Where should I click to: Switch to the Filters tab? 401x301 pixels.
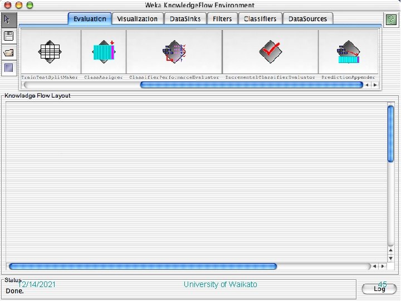(x=222, y=19)
